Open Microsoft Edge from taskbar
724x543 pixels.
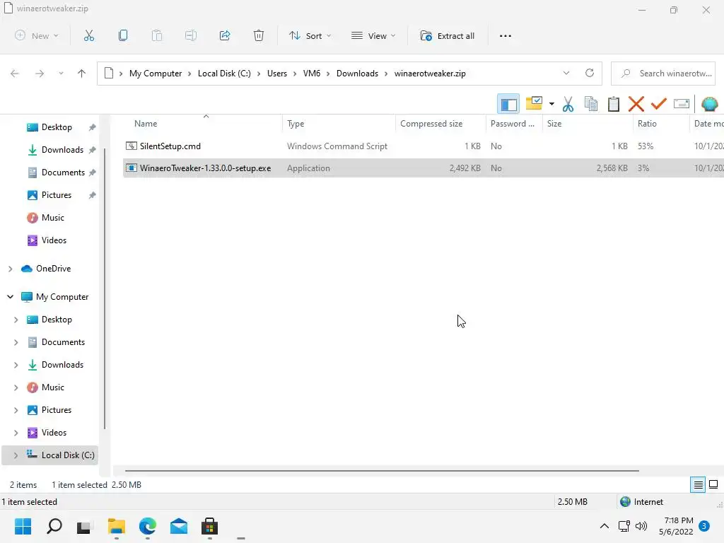click(148, 526)
